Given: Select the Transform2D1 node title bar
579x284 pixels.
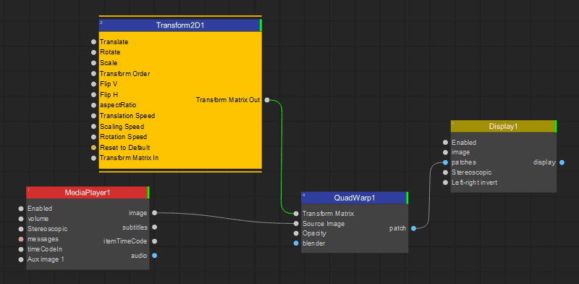Looking at the screenshot, I should pyautogui.click(x=179, y=25).
